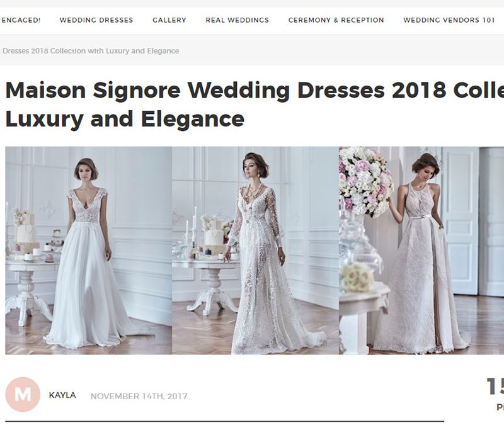This screenshot has height=425, width=504.
Task: Click the wedding cake in first photo
Action: coord(25,229)
